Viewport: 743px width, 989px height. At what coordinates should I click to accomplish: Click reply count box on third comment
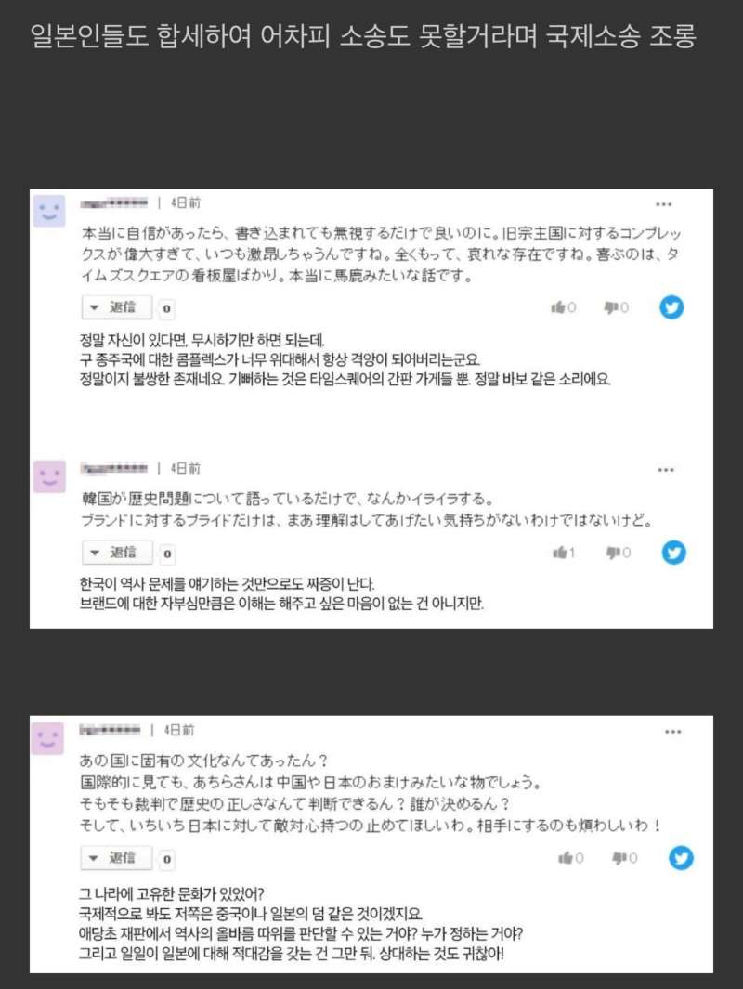[166, 859]
